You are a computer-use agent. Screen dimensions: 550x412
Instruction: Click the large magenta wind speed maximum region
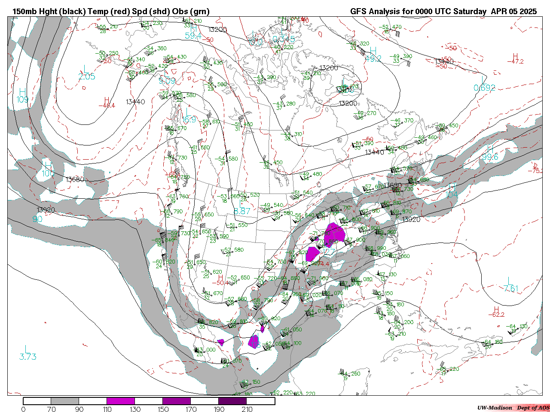334,233
